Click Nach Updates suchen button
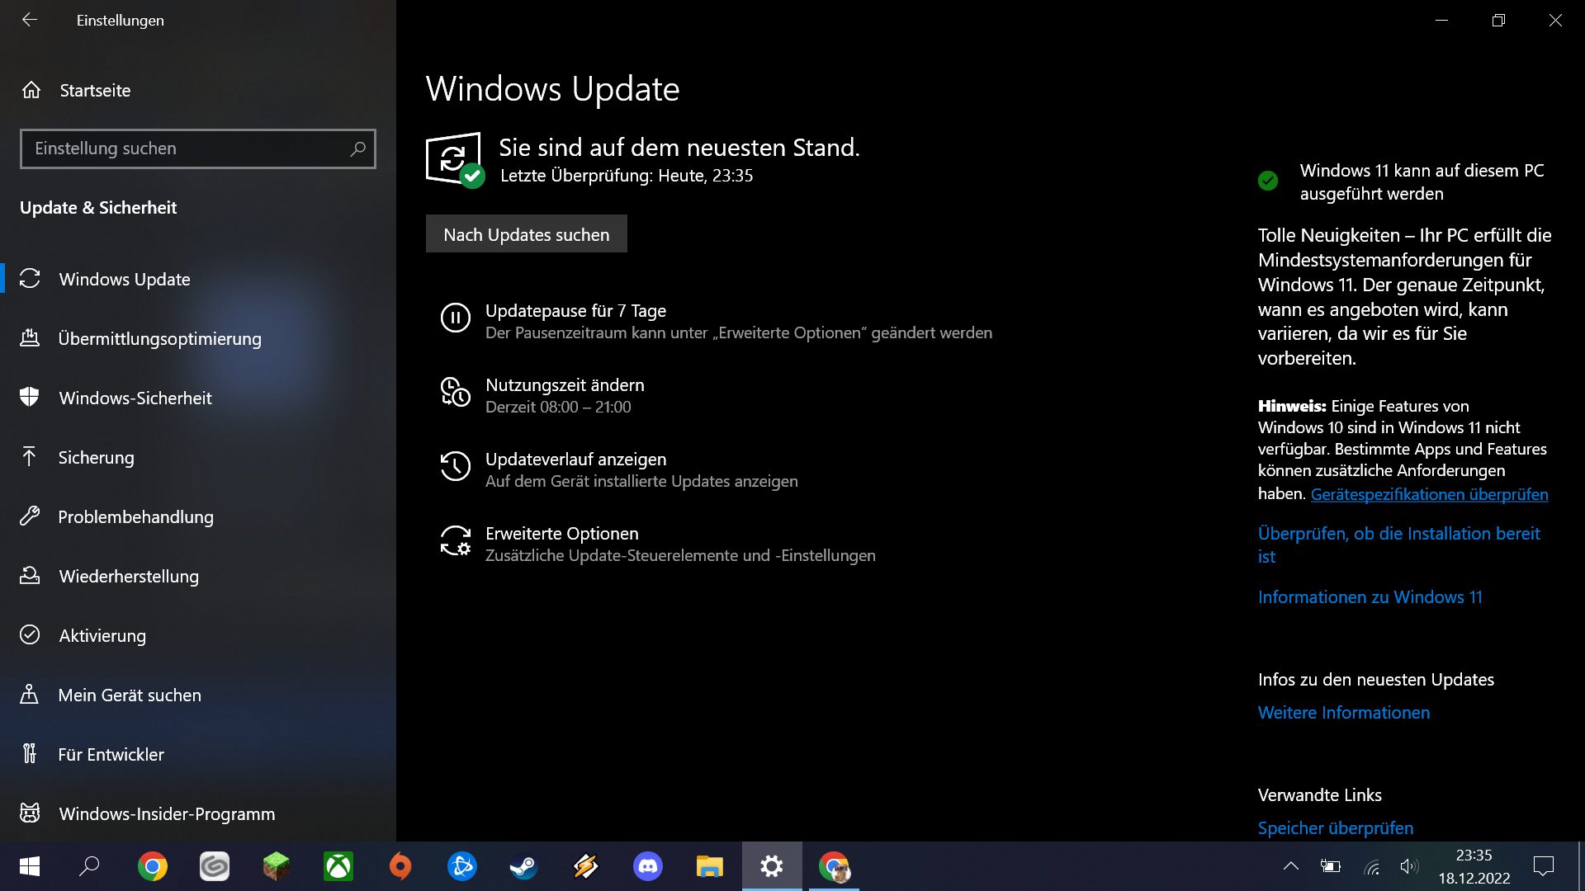Viewport: 1585px width, 891px height. click(x=527, y=234)
